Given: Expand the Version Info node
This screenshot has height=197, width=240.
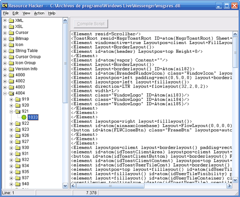Looking at the screenshot, I should (x=5, y=69).
